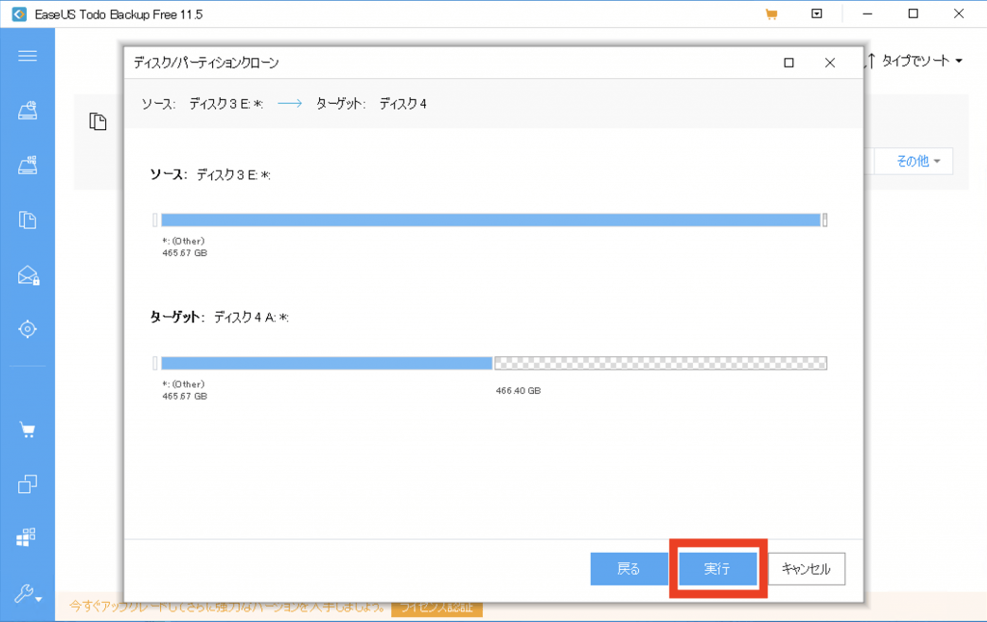Click the orange cart icon in title bar
987x622 pixels.
(x=771, y=14)
